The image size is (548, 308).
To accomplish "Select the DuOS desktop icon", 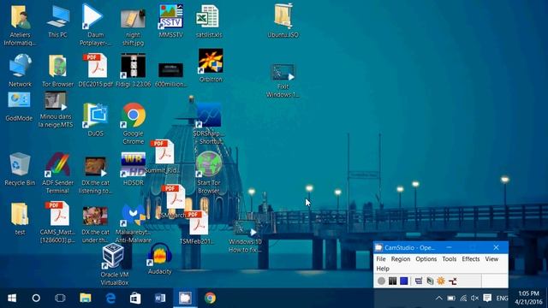I will point(95,120).
